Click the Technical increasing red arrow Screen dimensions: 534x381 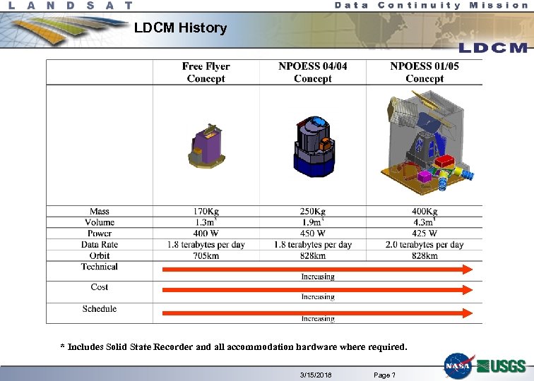pyautogui.click(x=317, y=270)
